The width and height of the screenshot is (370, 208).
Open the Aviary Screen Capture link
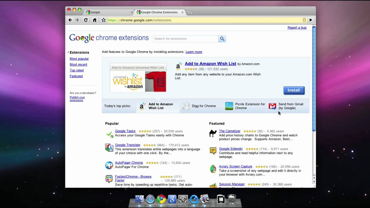coord(236,166)
